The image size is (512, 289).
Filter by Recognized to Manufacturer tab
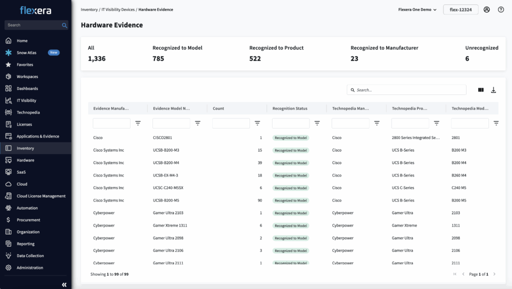[384, 53]
